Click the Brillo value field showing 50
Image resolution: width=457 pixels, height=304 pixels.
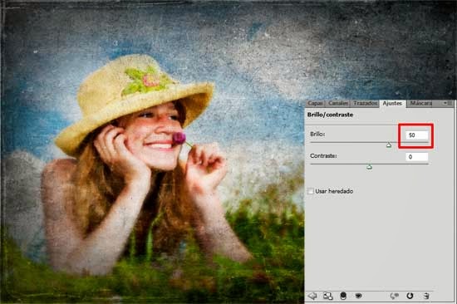(x=417, y=135)
